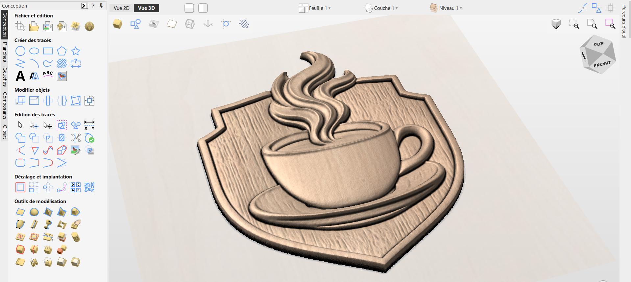Click the stacked coins bake component tool

coord(76,237)
